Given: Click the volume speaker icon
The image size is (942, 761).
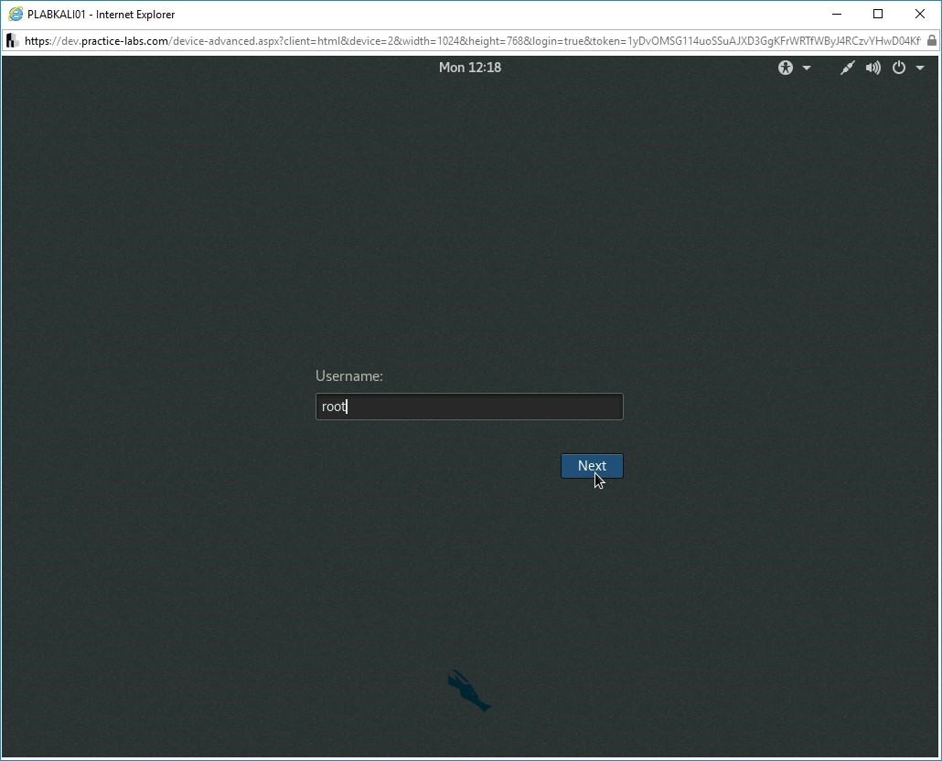Looking at the screenshot, I should click(x=873, y=68).
